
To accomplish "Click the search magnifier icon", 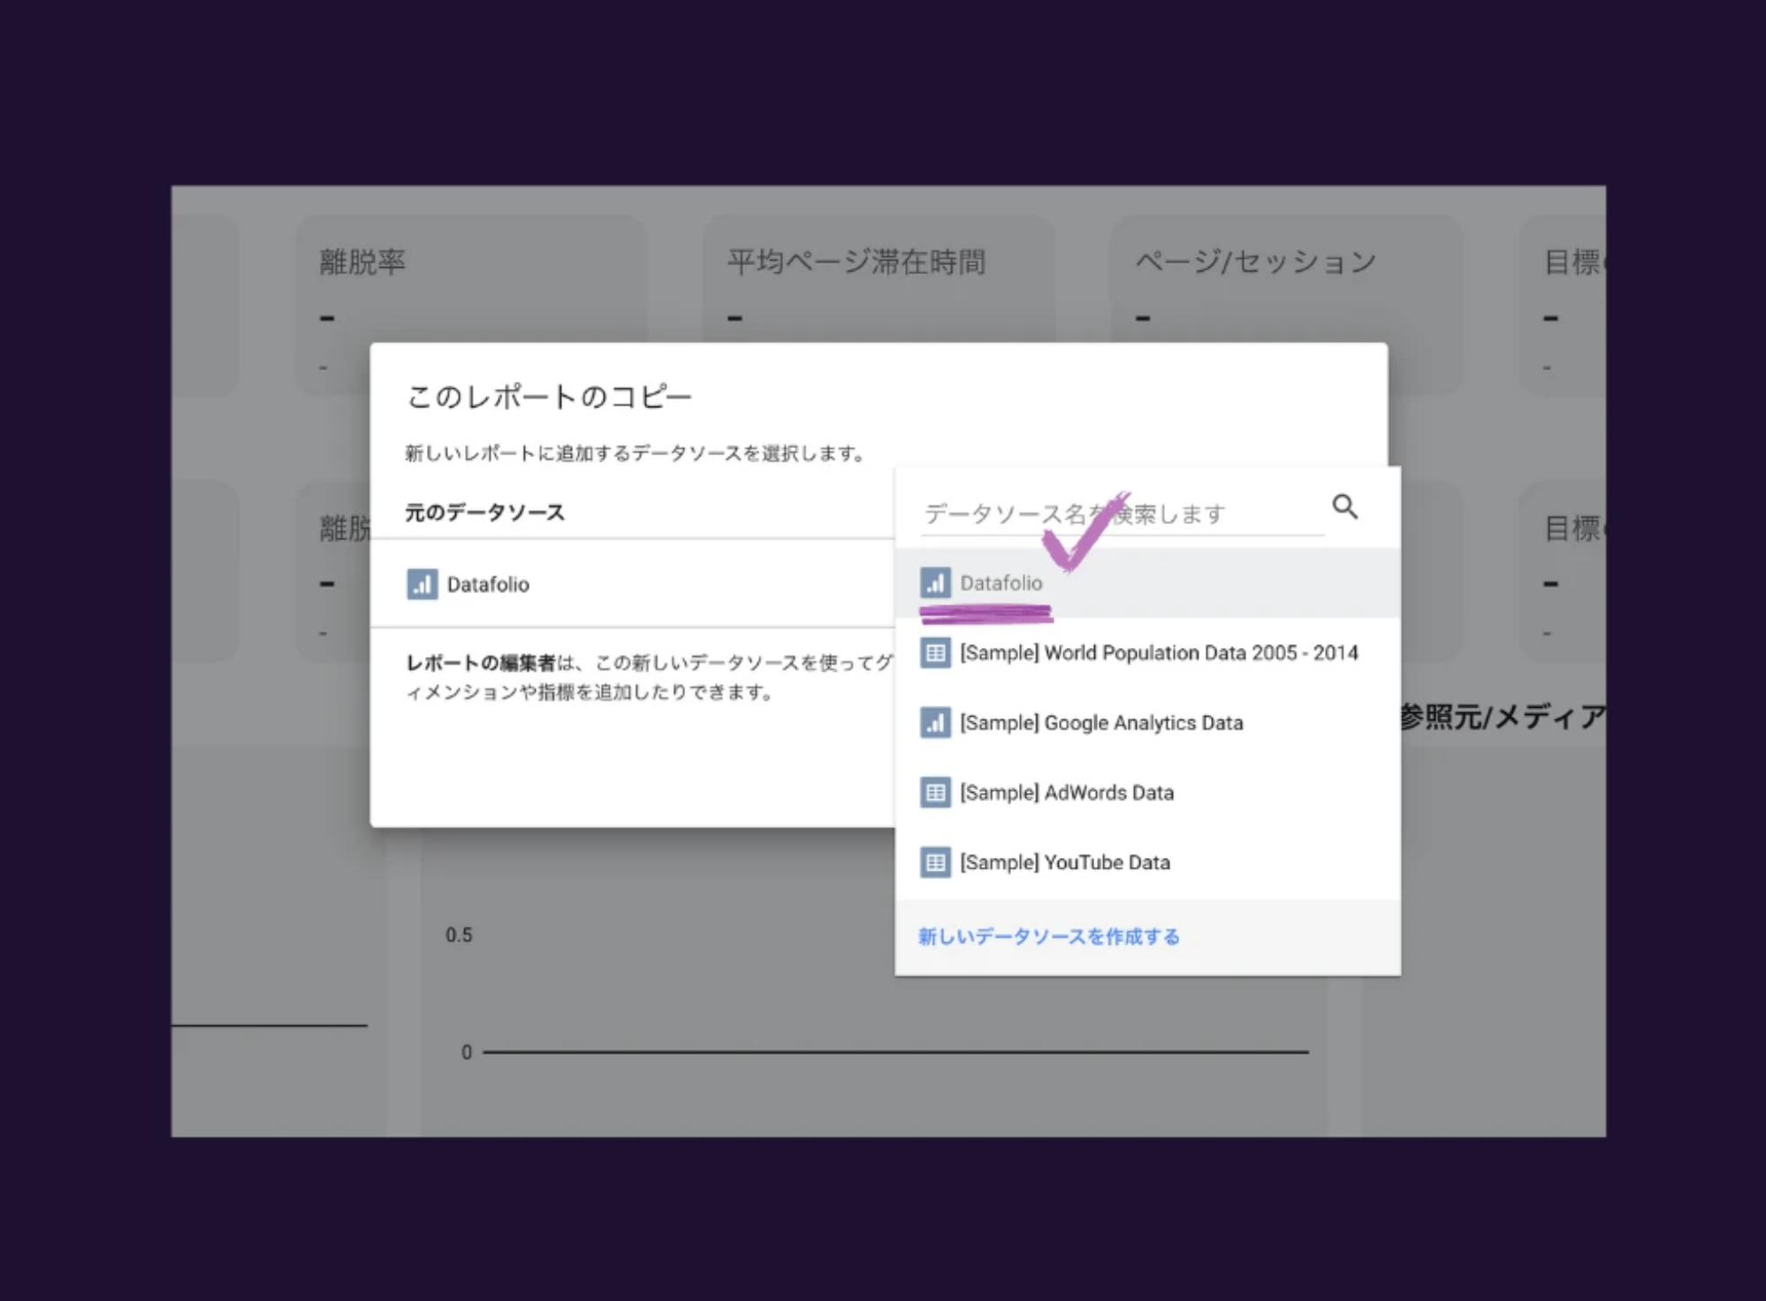I will (x=1344, y=507).
